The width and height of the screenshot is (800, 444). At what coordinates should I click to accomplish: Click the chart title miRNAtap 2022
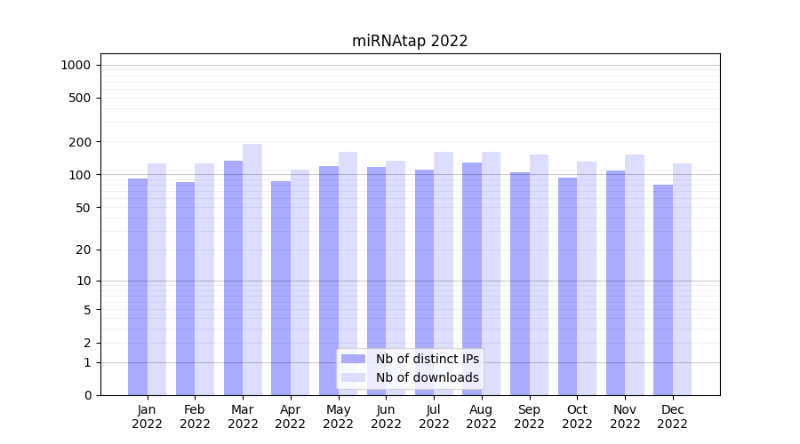[410, 41]
